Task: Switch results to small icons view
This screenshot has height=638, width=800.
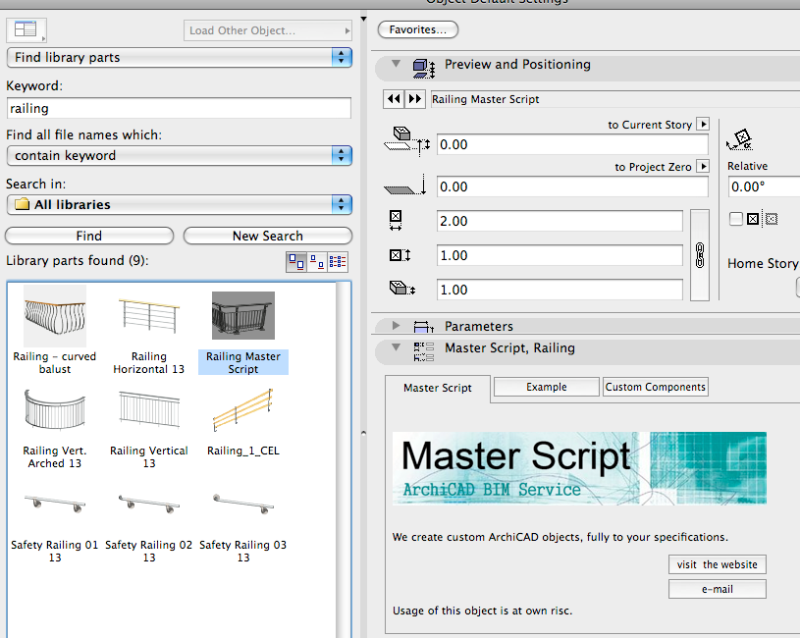Action: (316, 262)
